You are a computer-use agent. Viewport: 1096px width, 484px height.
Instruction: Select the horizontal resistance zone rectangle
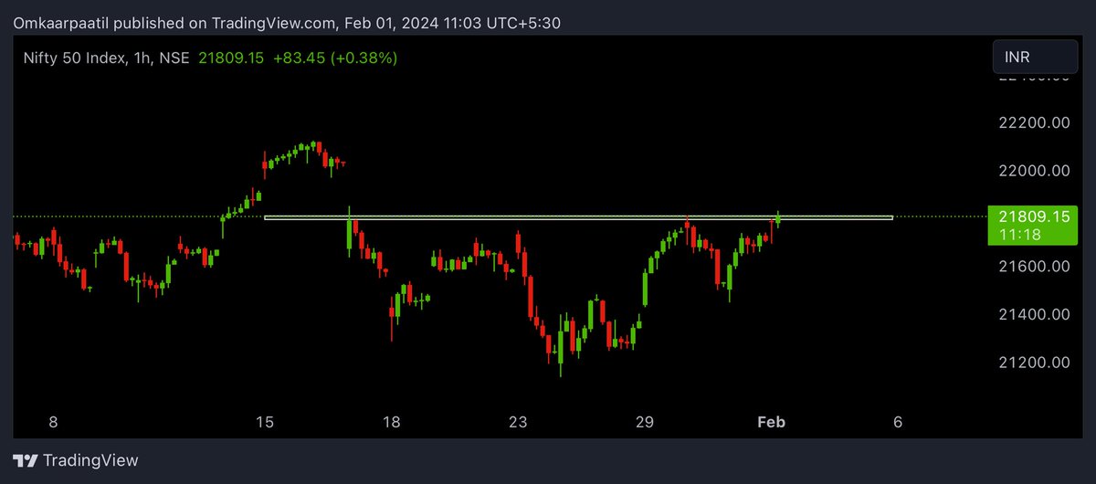[578, 217]
